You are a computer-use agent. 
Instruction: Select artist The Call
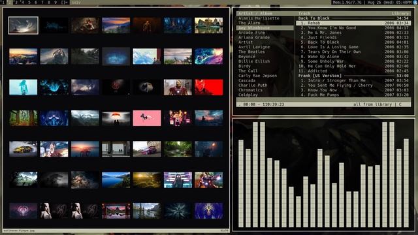(x=248, y=71)
